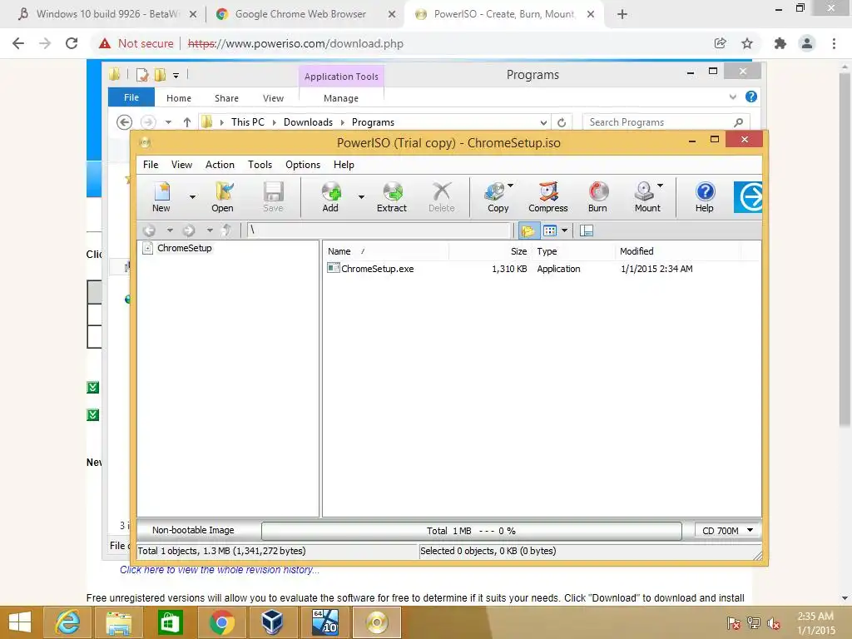Open a new Chrome tab
Image resolution: width=852 pixels, height=639 pixels.
point(622,14)
